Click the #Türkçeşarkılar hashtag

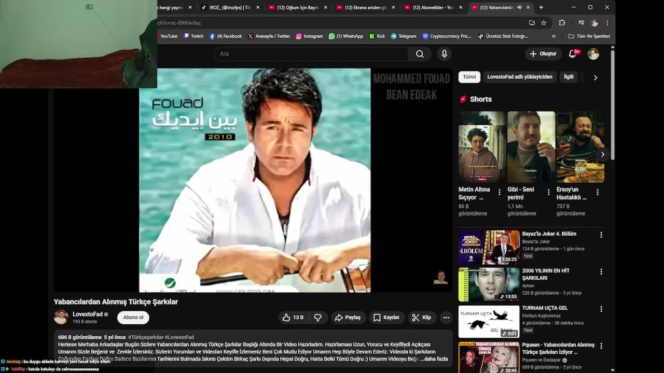[x=146, y=337]
